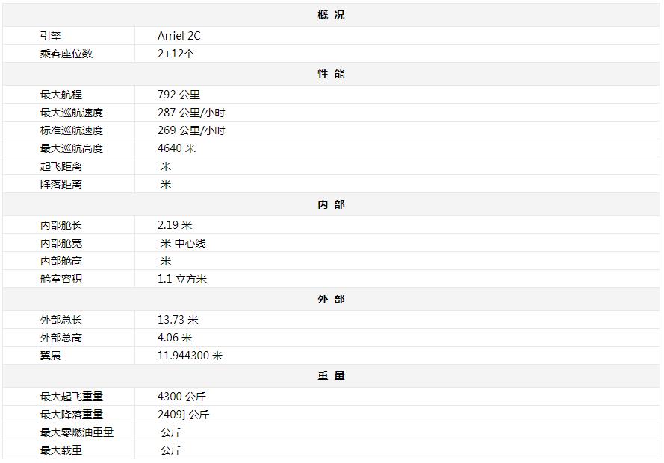Click the 2.19 米 cabin length value
Screen dimensions: 664x463
[x=175, y=225]
